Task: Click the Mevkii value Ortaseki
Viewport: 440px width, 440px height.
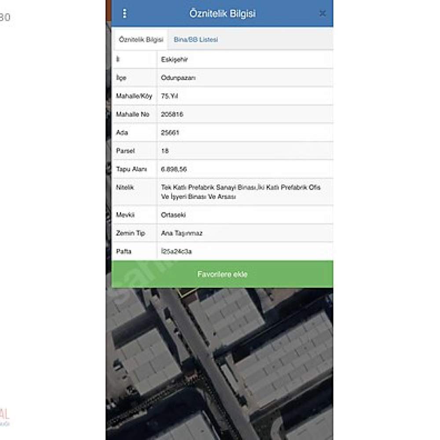Action: tap(173, 215)
